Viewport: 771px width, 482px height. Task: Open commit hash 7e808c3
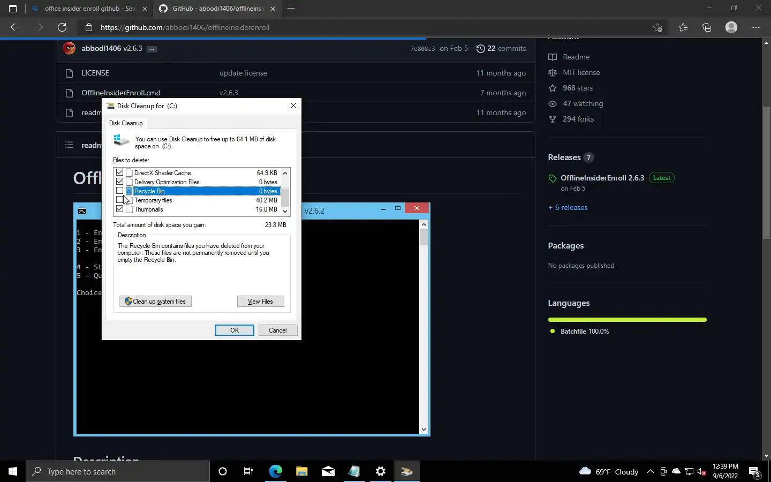(x=422, y=49)
